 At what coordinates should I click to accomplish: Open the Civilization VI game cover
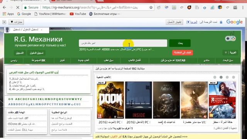[x=194, y=100]
